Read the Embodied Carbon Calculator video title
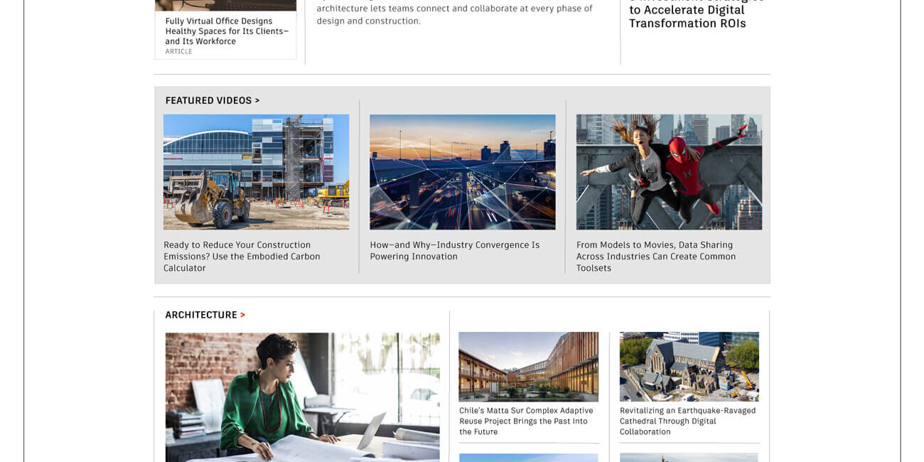The height and width of the screenshot is (462, 924). [x=242, y=257]
